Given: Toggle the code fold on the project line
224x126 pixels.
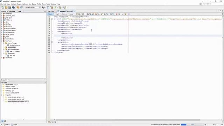Looking at the screenshot, I should [52, 19].
